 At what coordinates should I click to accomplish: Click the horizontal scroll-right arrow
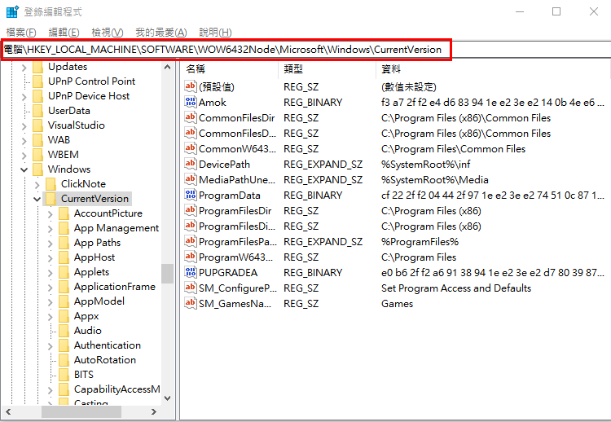[154, 411]
